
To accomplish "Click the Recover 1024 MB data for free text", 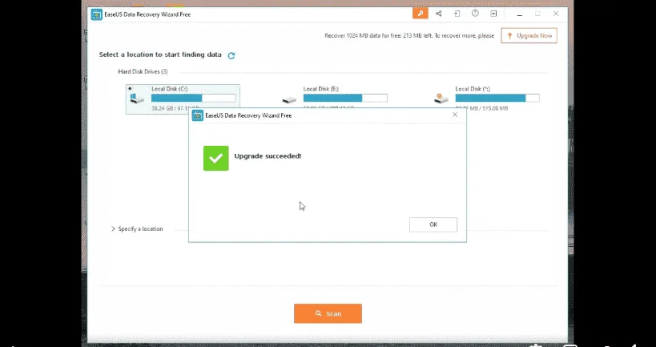I will coord(409,35).
